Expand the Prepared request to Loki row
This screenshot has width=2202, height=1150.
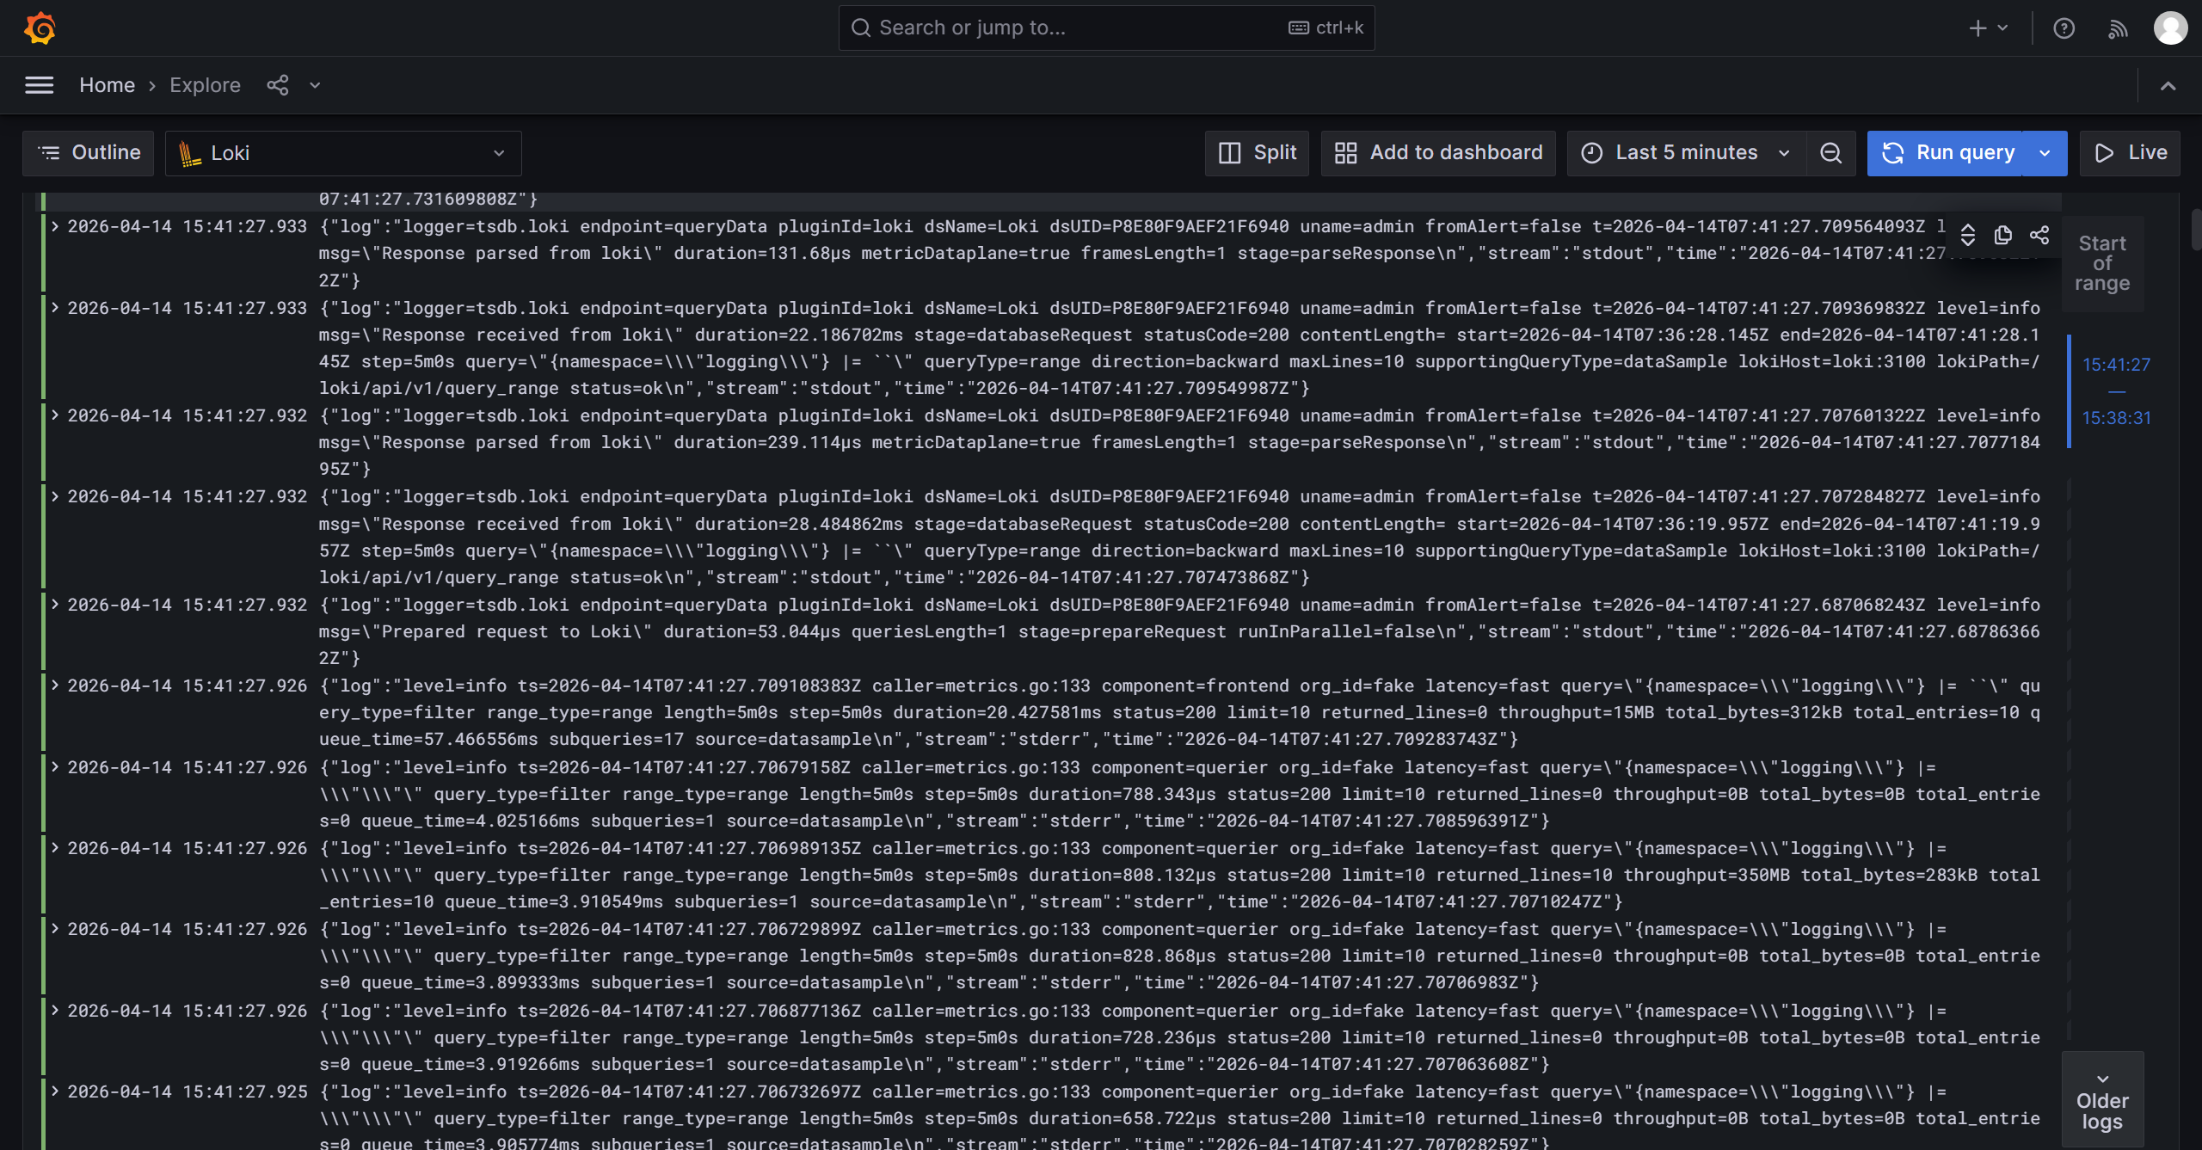pyautogui.click(x=55, y=604)
